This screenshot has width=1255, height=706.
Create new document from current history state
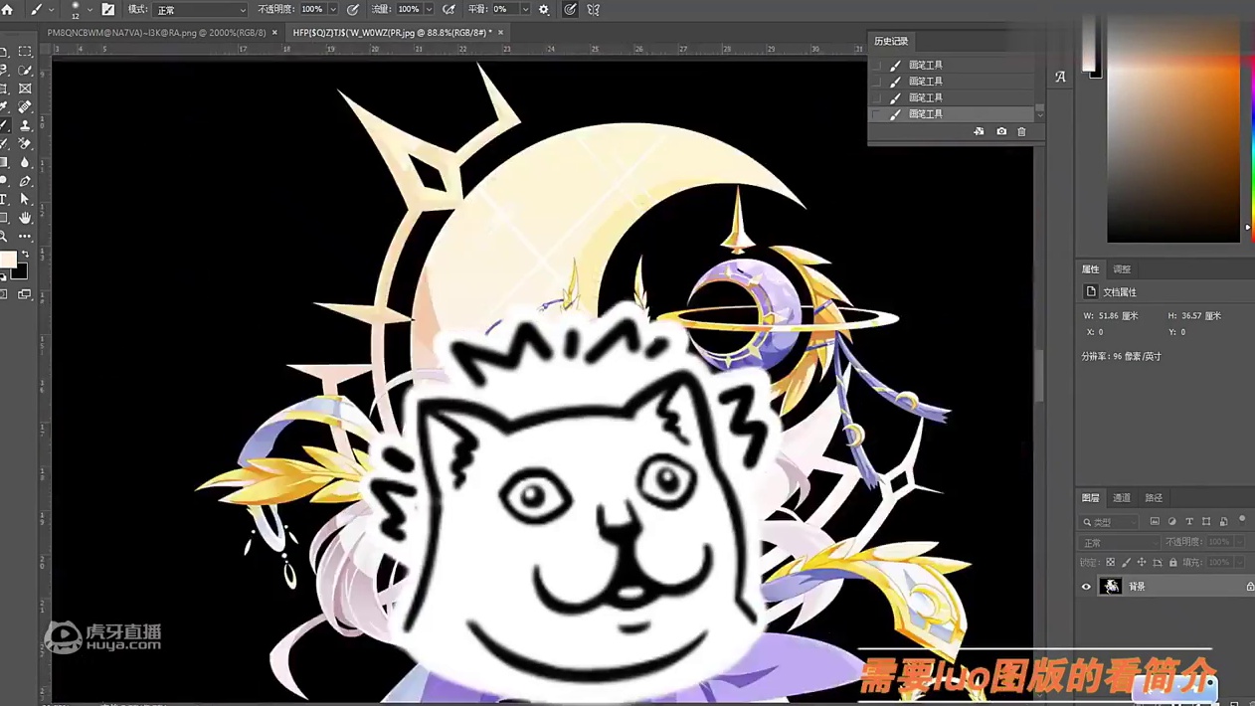979,131
